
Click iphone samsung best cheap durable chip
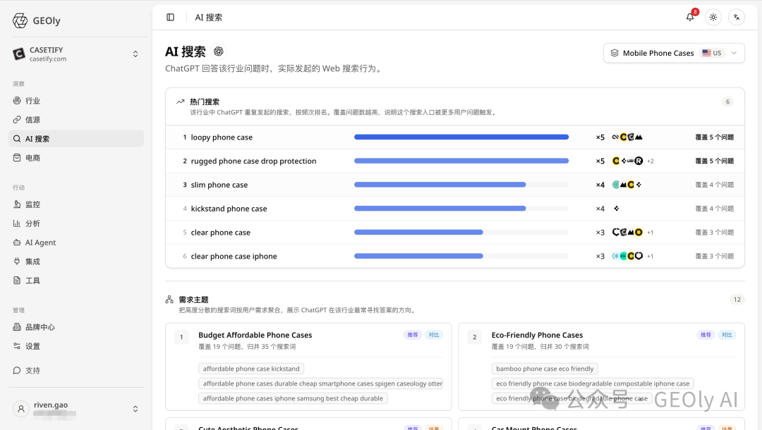tap(293, 398)
